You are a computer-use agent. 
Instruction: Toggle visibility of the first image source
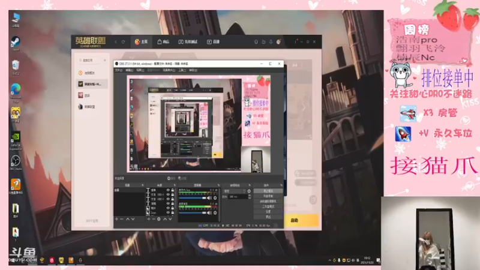coord(168,208)
